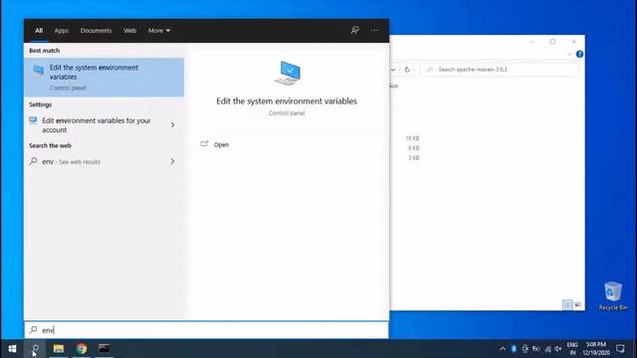Open Edit the system environment variables result
The height and width of the screenshot is (358, 637).
[x=104, y=78]
